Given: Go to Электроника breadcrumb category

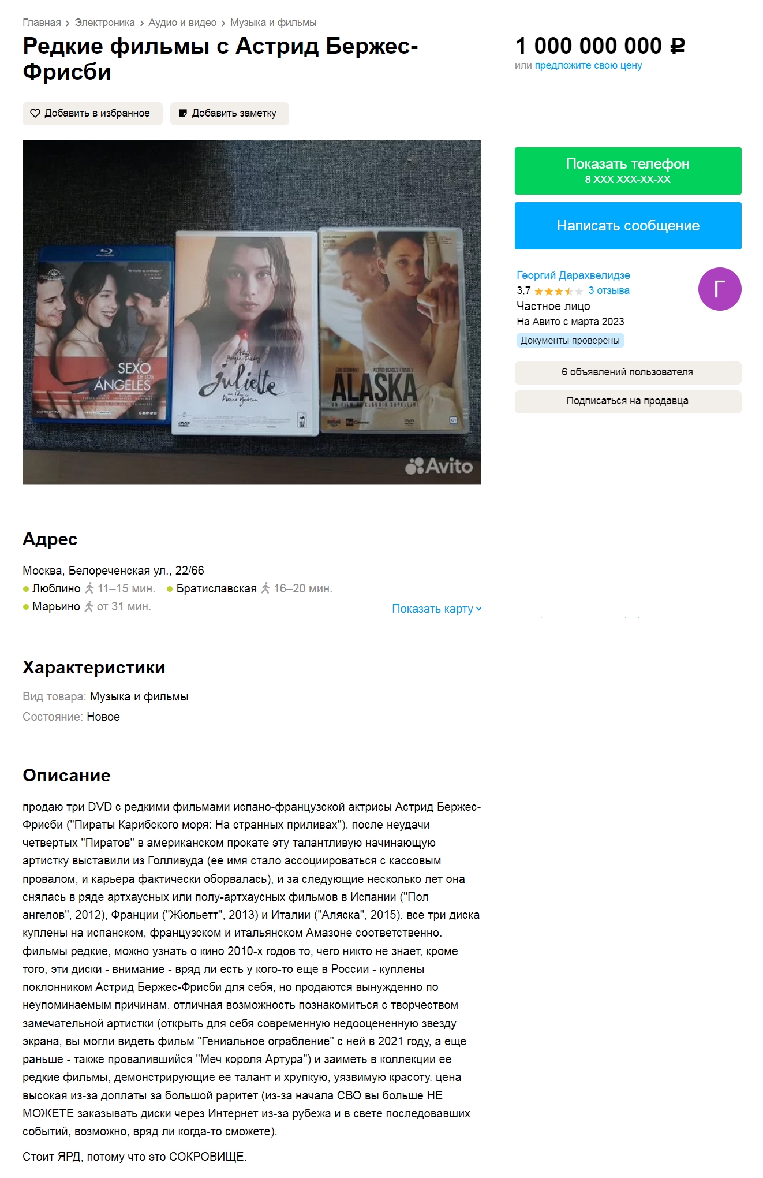Looking at the screenshot, I should point(104,23).
